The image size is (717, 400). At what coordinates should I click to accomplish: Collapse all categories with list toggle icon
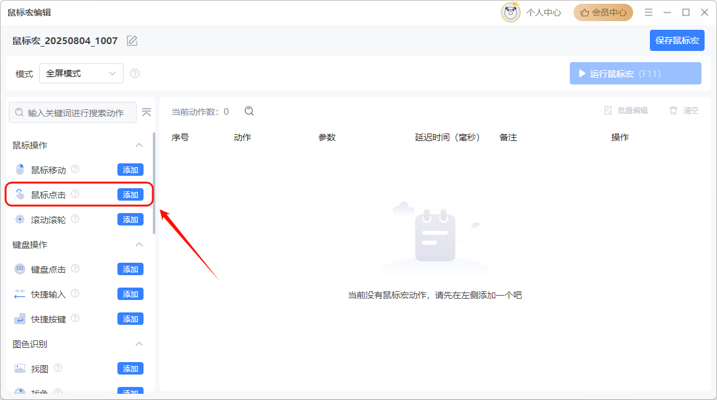click(147, 112)
